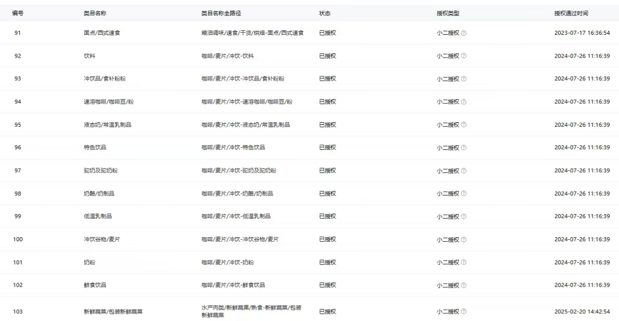Click the question mark icon in row 96
This screenshot has height=321, width=619.
(x=464, y=148)
